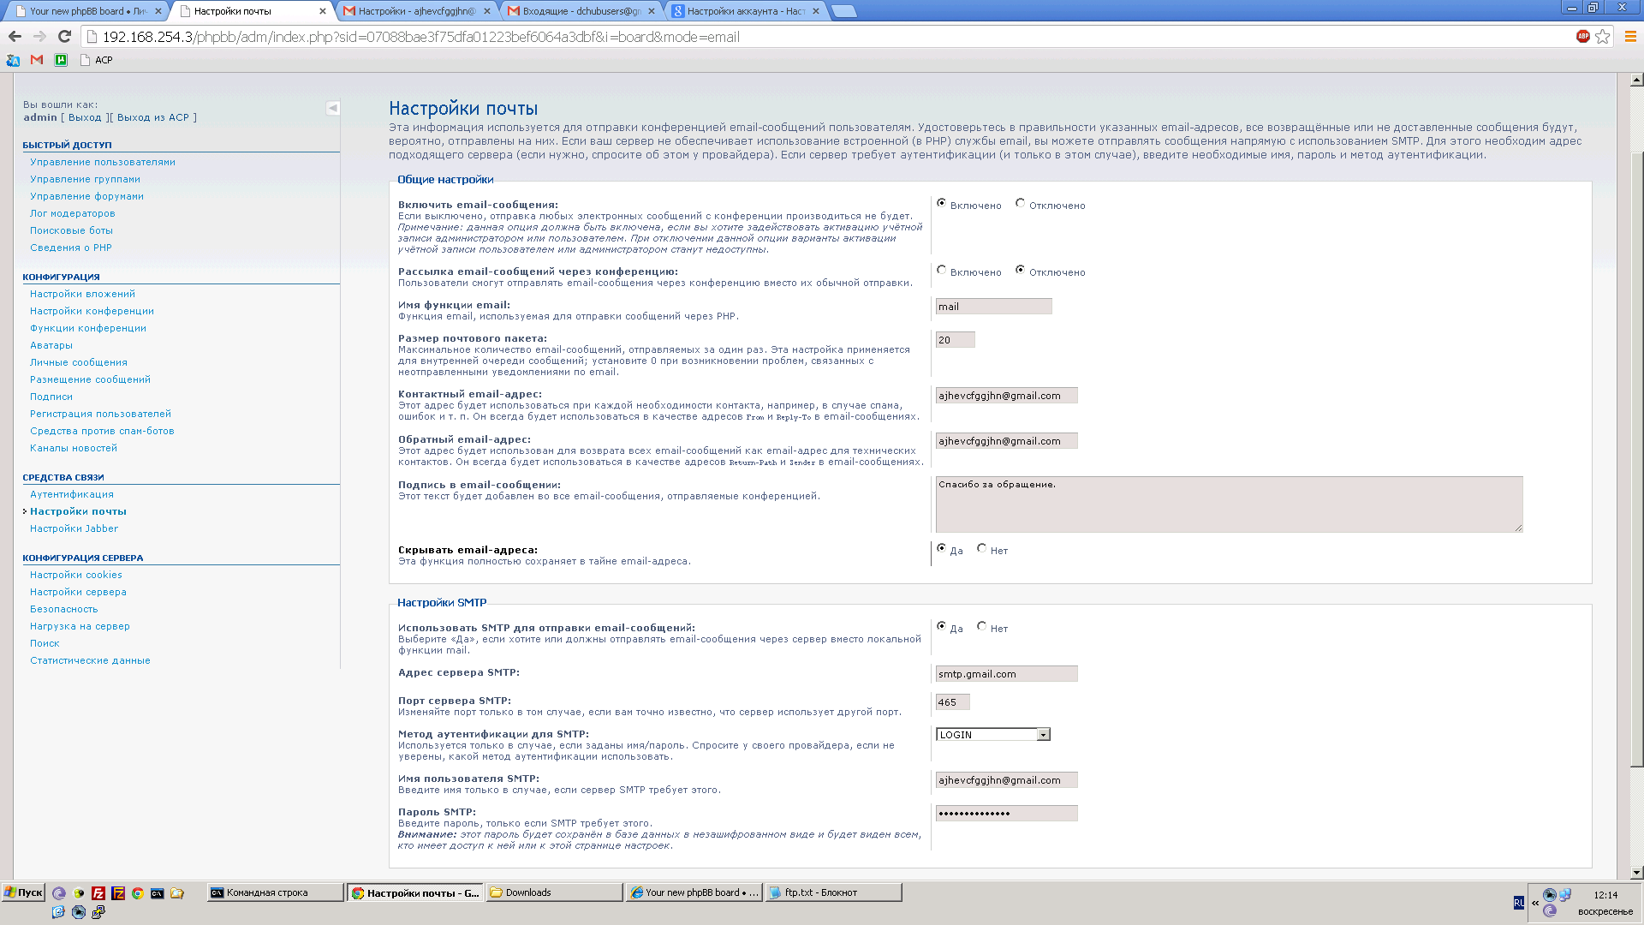1644x925 pixels.
Task: Click the Безопасность sidebar icon
Action: coord(63,609)
